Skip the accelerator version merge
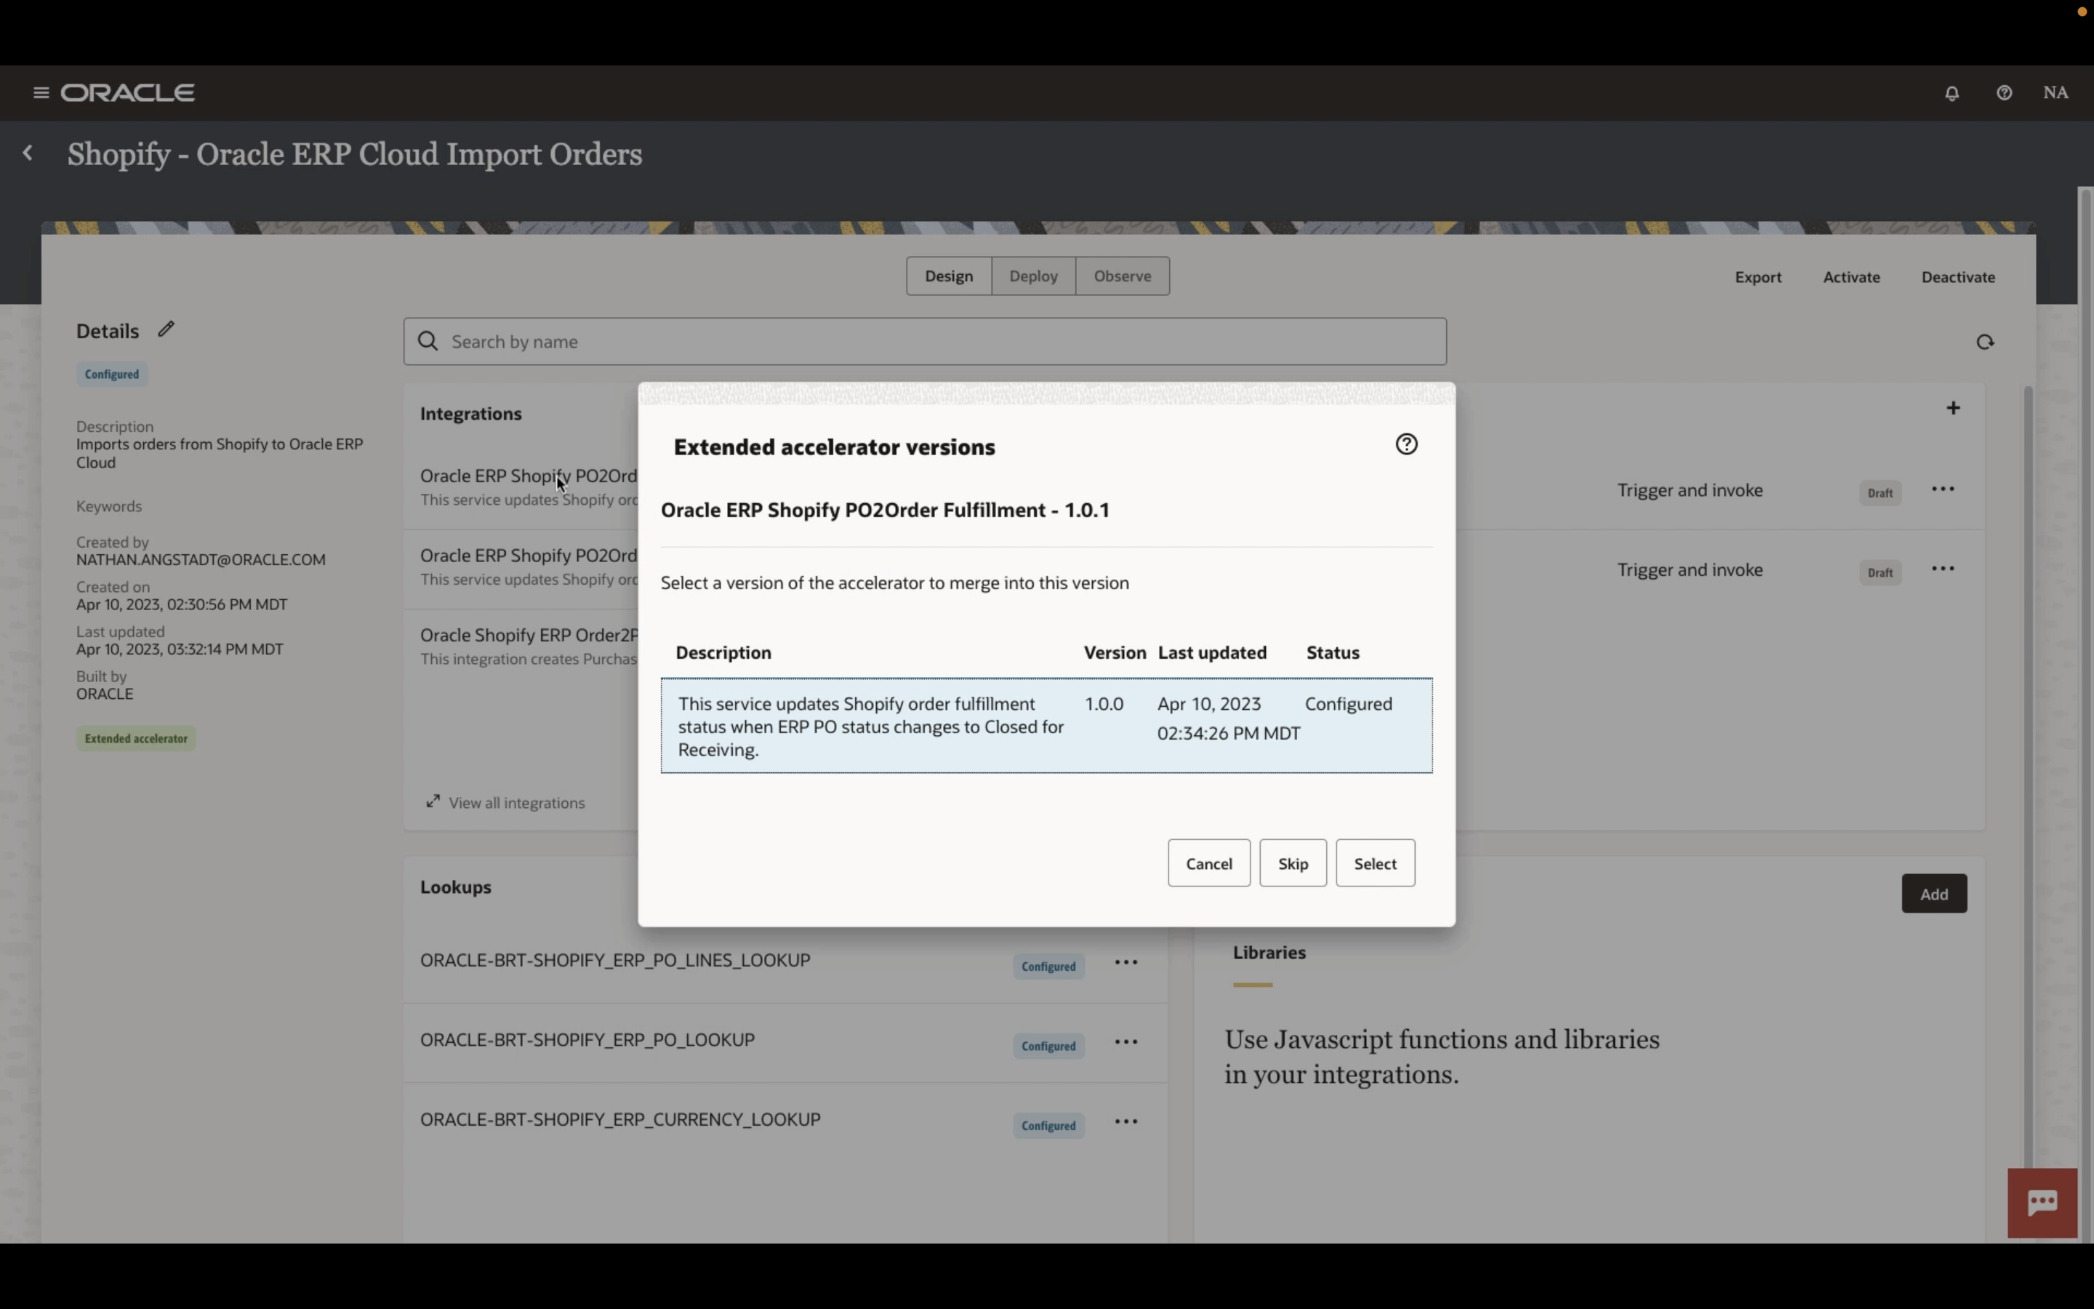The image size is (2094, 1309). pos(1293,862)
